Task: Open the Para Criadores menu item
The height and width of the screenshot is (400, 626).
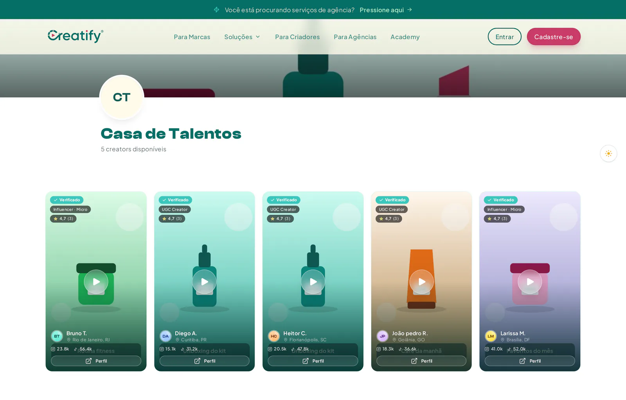Action: click(x=297, y=37)
